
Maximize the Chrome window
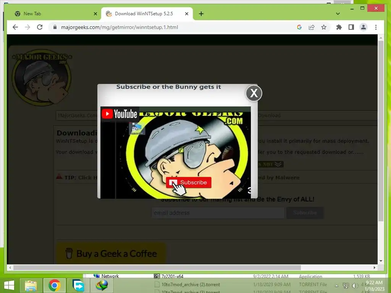coord(362,8)
